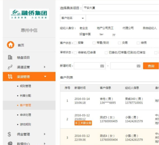Filter by 地产公司员工 broker identity
Screen dimensions: 159x145
click(105, 28)
